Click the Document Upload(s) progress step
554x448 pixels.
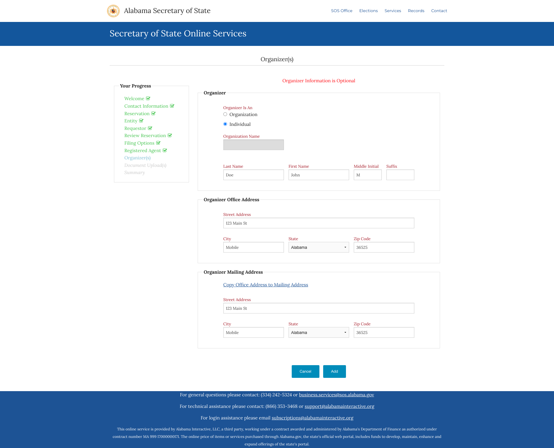point(145,165)
